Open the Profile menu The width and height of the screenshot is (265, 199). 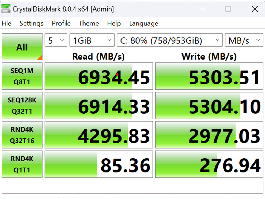click(61, 23)
